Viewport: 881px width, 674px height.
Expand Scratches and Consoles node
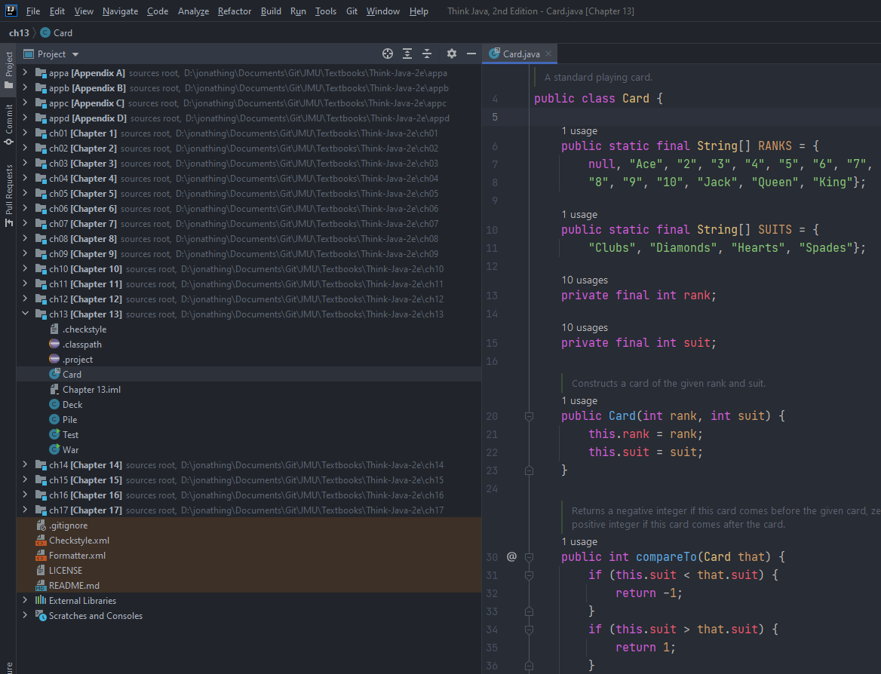point(25,616)
